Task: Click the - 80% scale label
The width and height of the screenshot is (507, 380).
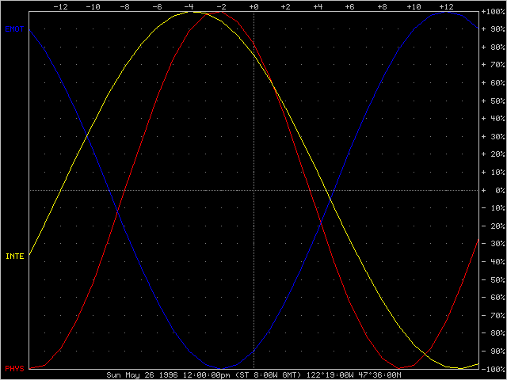Action: coord(493,332)
